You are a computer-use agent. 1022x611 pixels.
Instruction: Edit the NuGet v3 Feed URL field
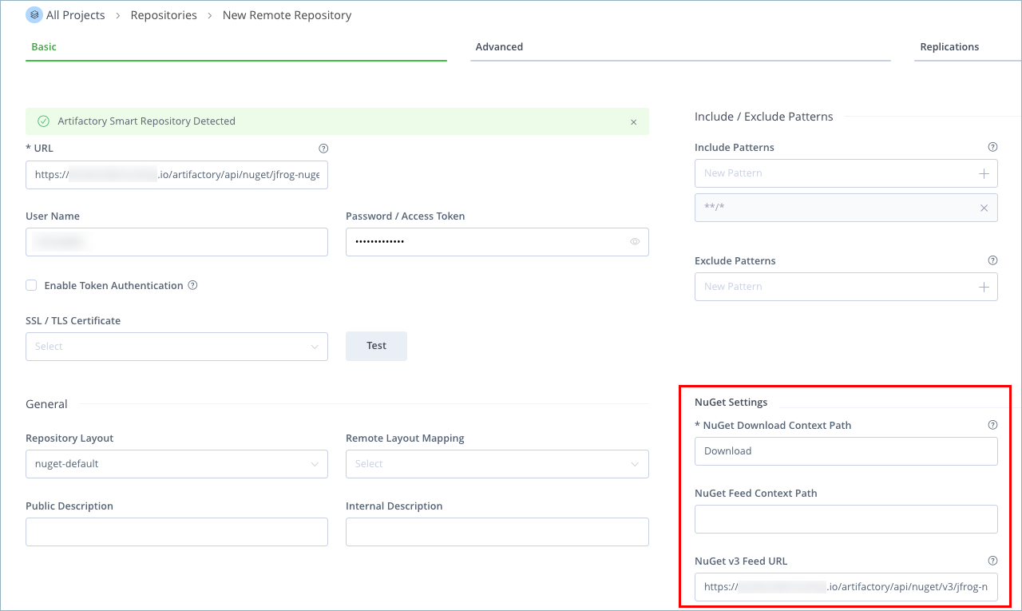846,587
